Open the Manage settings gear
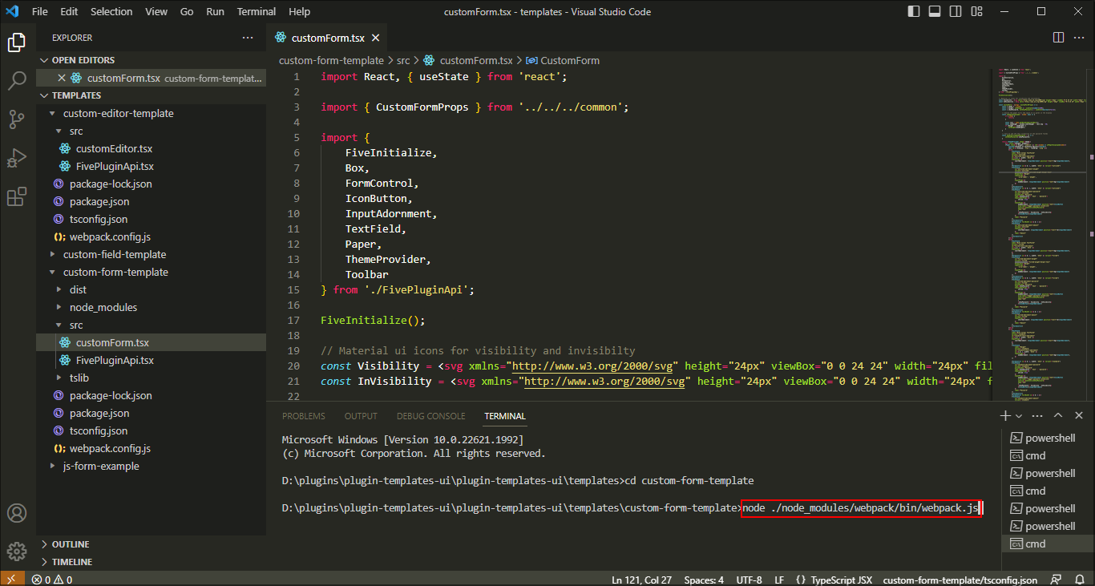Screen dimensions: 1095x586 point(17,552)
